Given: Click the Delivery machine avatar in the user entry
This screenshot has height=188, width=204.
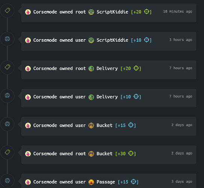Looking at the screenshot, I should pos(91,97).
